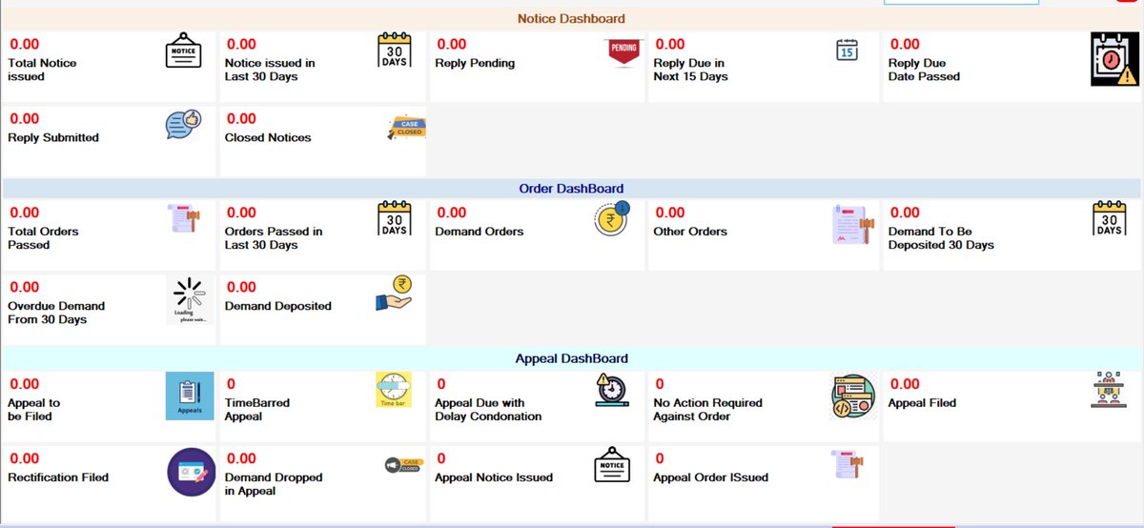Open the Total Notice issued label
This screenshot has width=1144, height=528.
[42, 70]
